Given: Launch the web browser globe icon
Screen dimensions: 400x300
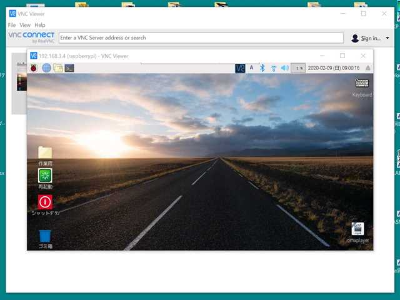Looking at the screenshot, I should (x=46, y=68).
